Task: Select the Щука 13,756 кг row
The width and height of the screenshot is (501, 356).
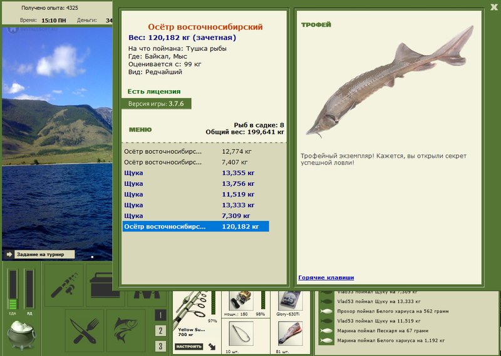Action: pyautogui.click(x=195, y=184)
